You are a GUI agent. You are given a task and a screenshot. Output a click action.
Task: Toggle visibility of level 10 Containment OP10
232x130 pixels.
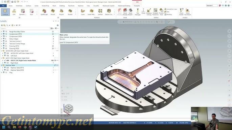pyautogui.click(x=4, y=34)
